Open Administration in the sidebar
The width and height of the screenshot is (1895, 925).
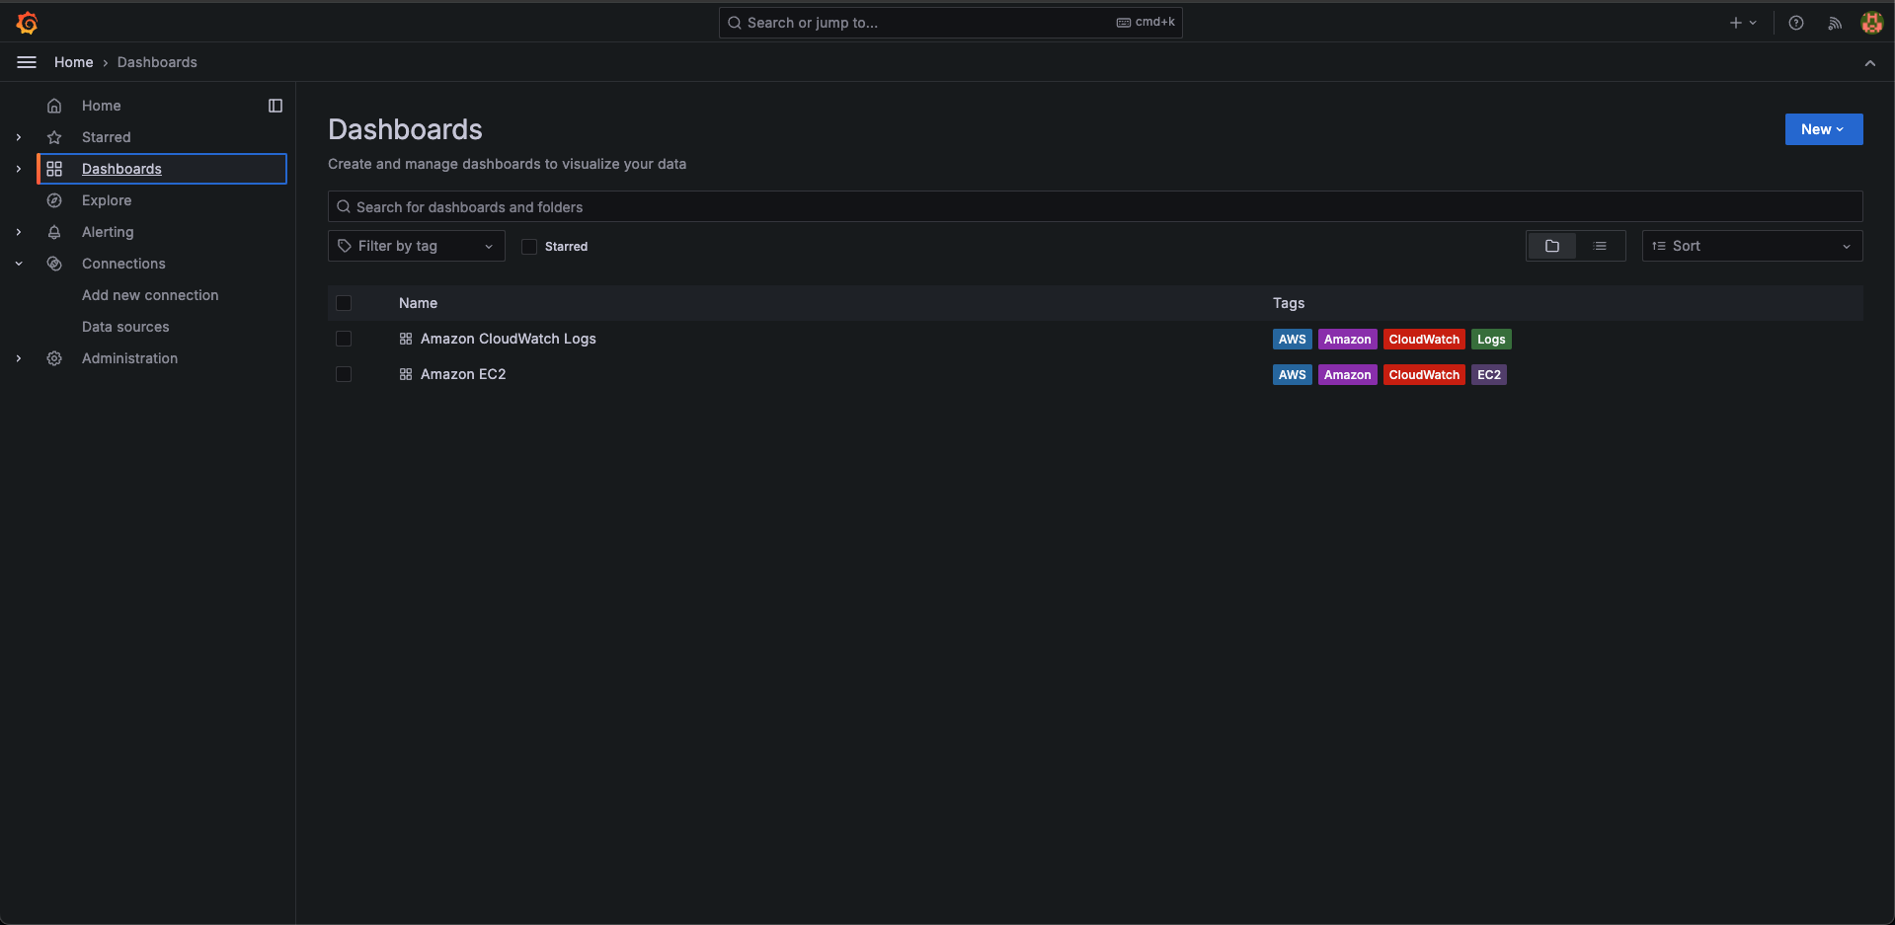click(x=129, y=358)
